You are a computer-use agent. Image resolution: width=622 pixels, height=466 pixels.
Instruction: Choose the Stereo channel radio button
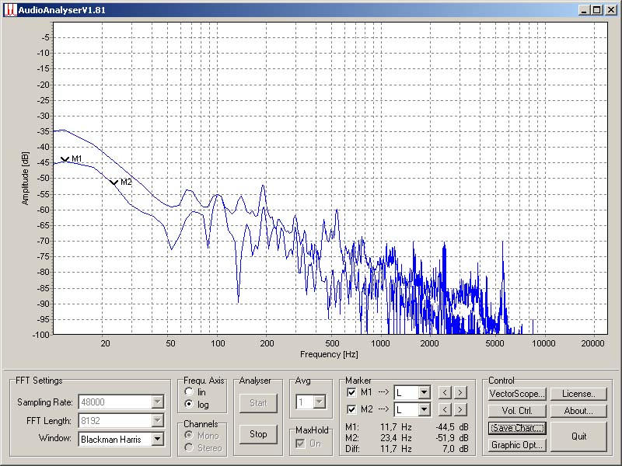pyautogui.click(x=189, y=447)
